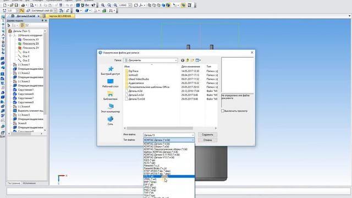Open the Имя файла dropdown arrow
The width and height of the screenshot is (352, 198).
click(193, 135)
